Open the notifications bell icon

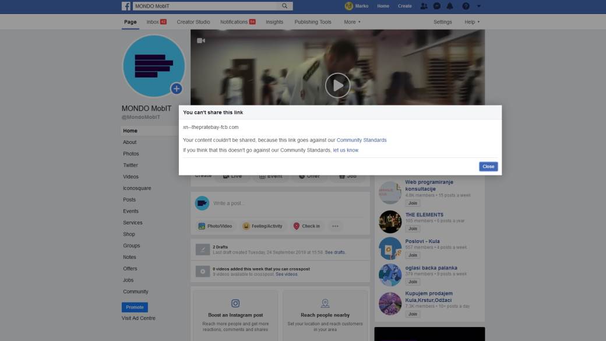pyautogui.click(x=450, y=6)
